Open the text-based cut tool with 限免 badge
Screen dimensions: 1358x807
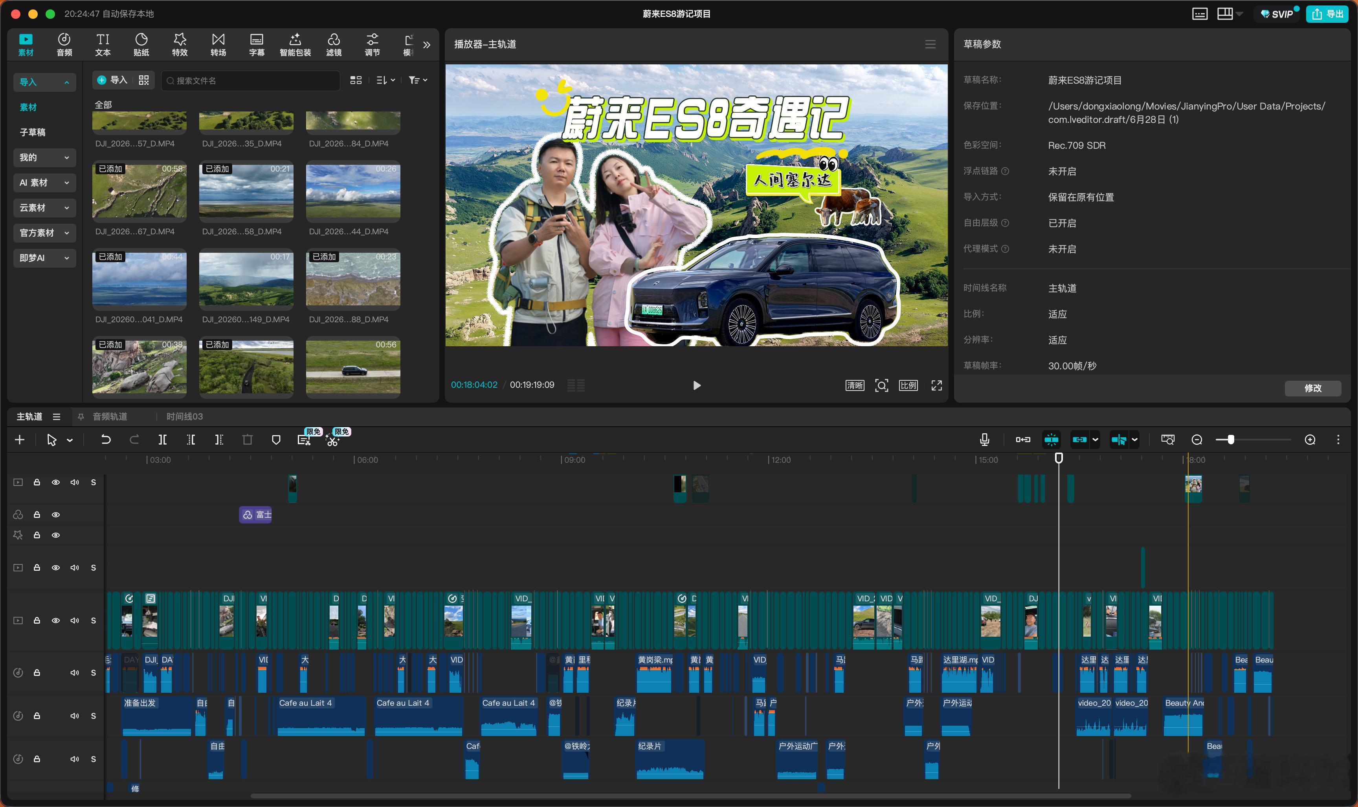pyautogui.click(x=304, y=439)
